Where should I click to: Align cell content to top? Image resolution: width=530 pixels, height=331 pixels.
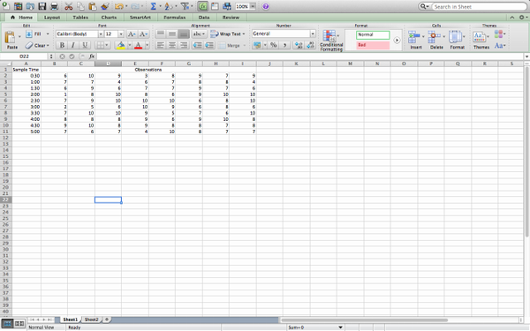(x=161, y=34)
